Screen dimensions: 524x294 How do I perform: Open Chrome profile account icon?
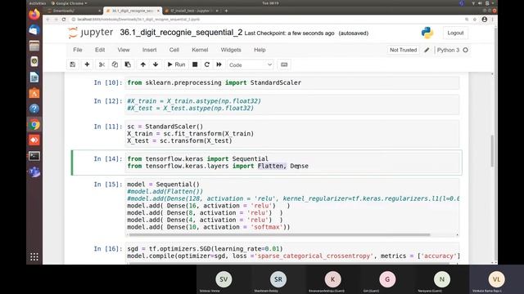pyautogui.click(x=484, y=20)
